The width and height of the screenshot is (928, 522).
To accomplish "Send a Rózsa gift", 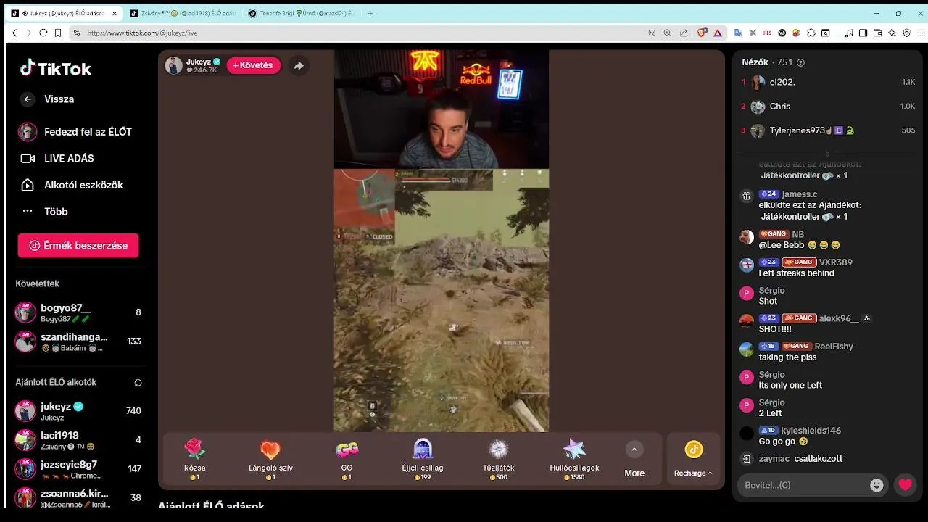I will (194, 460).
